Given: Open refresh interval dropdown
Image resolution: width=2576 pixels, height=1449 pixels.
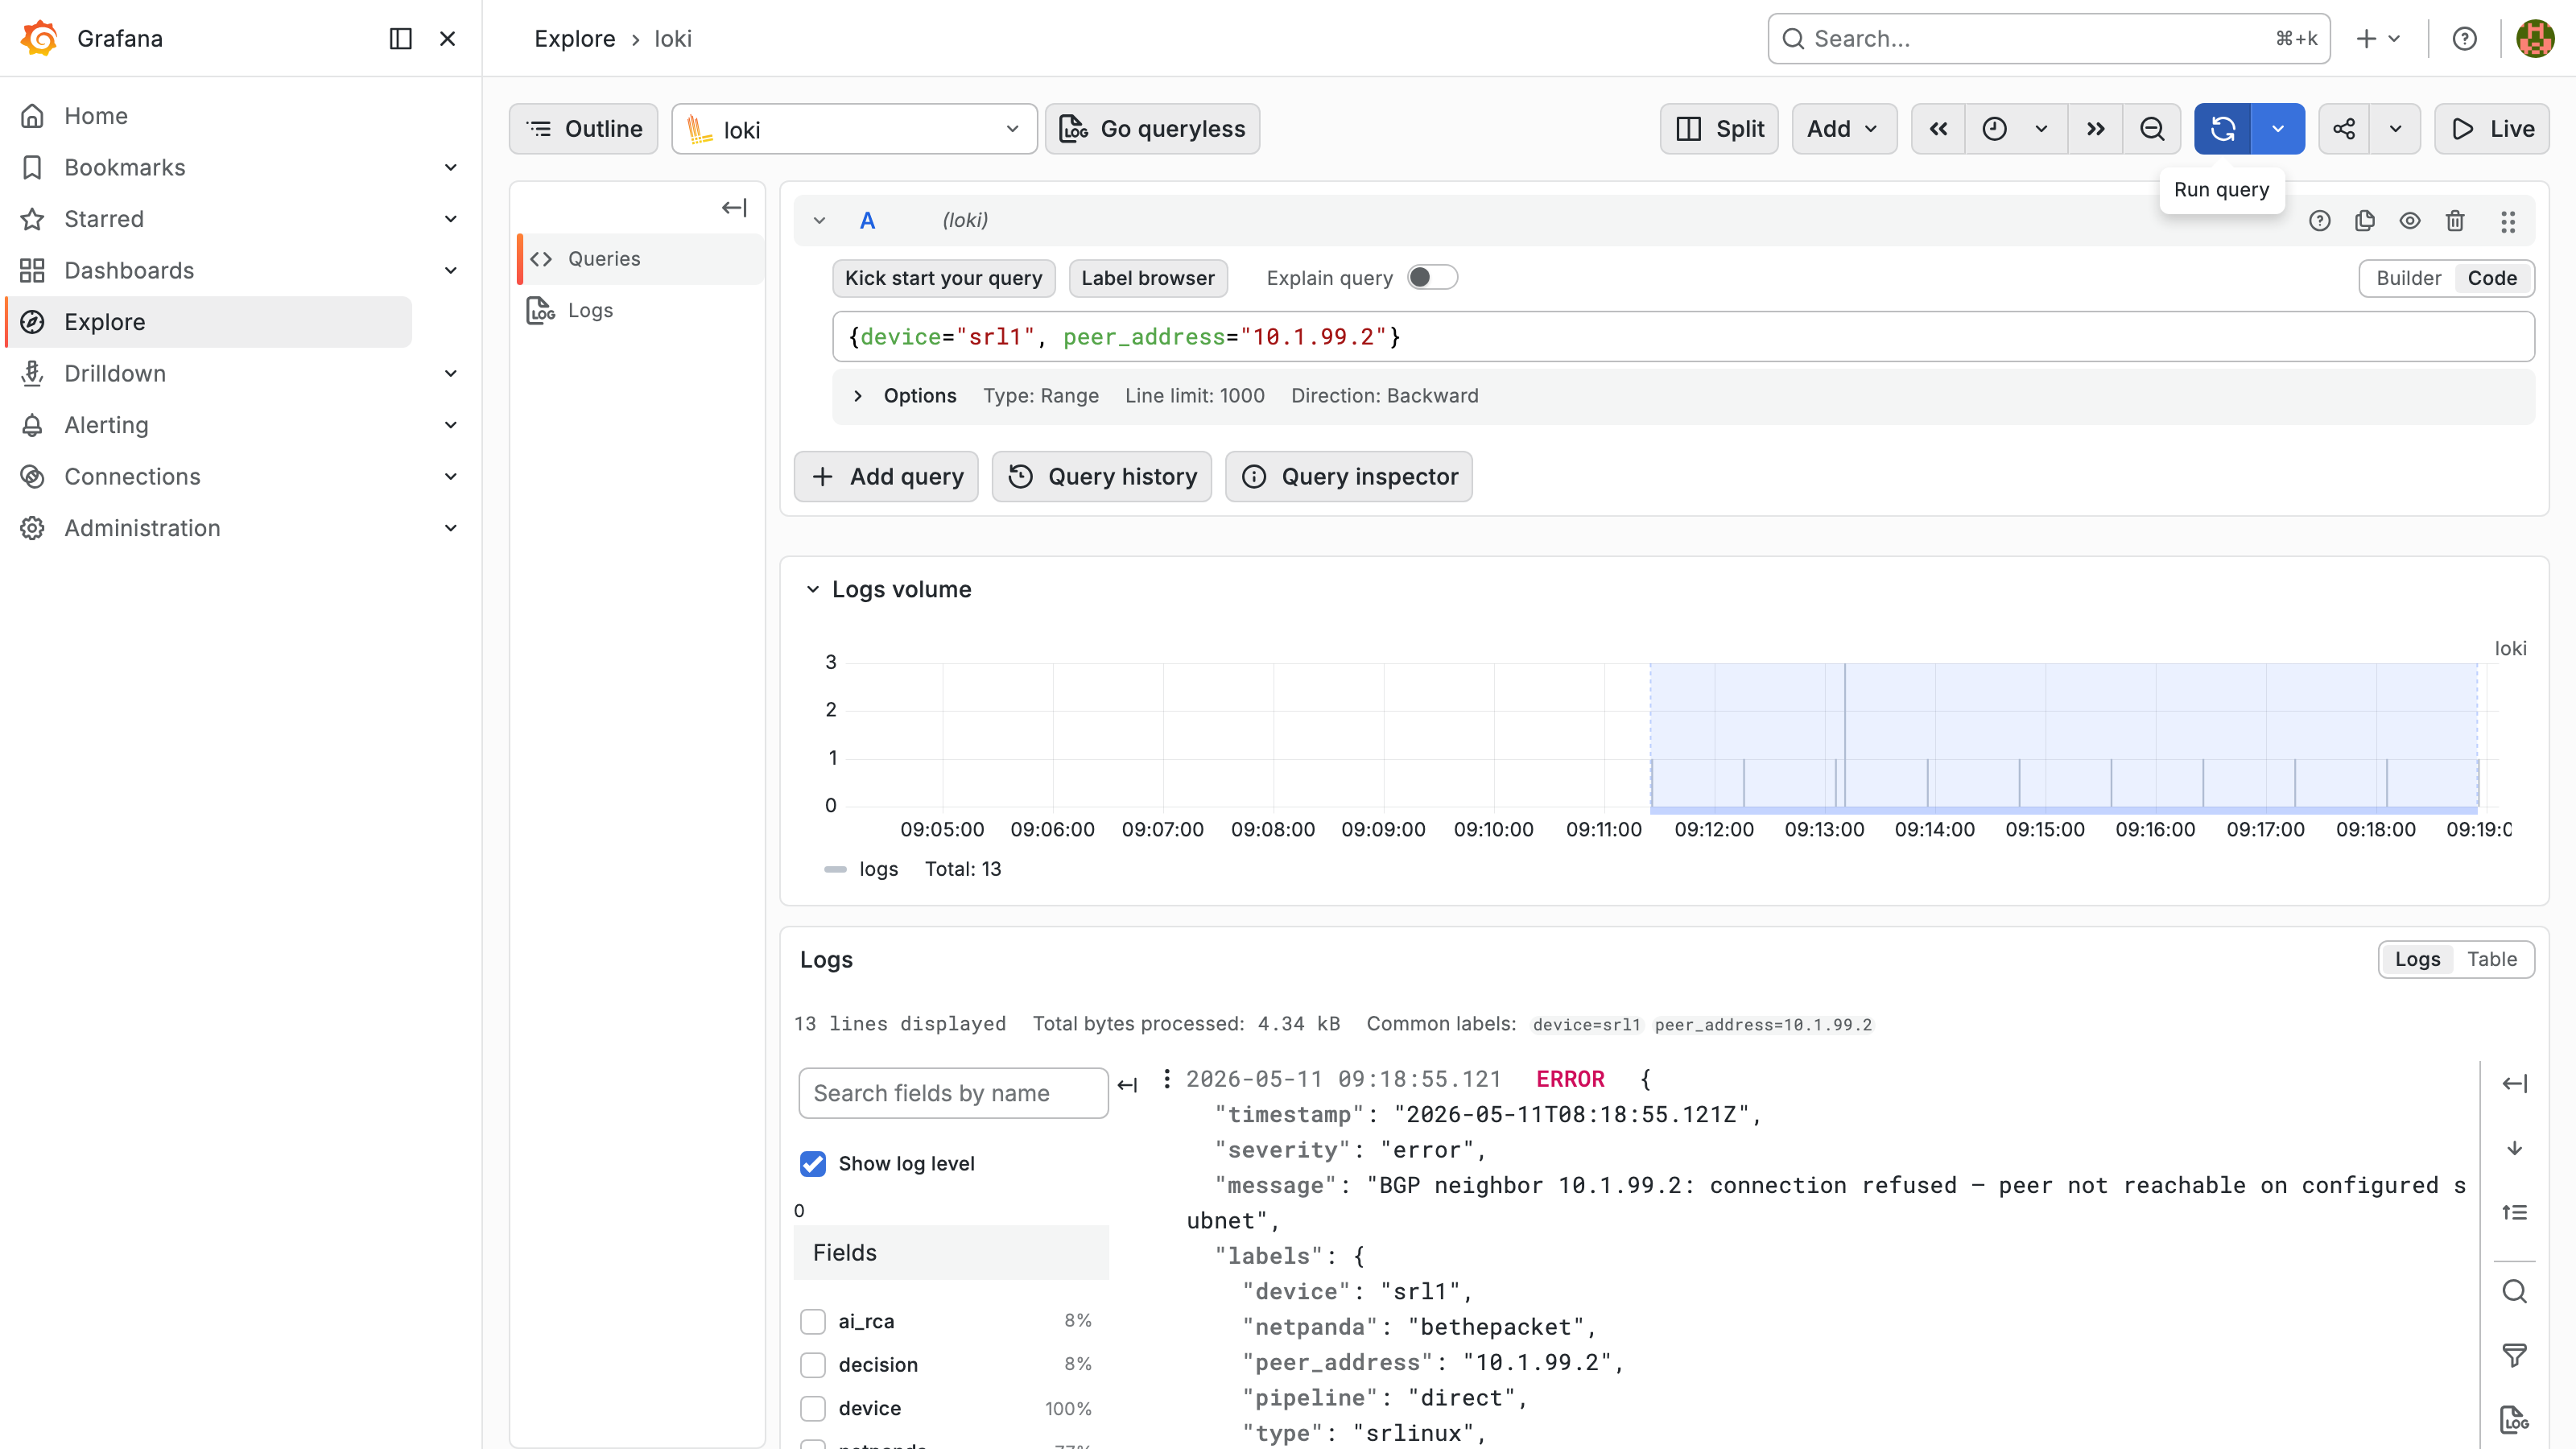Looking at the screenshot, I should pos(2277,129).
